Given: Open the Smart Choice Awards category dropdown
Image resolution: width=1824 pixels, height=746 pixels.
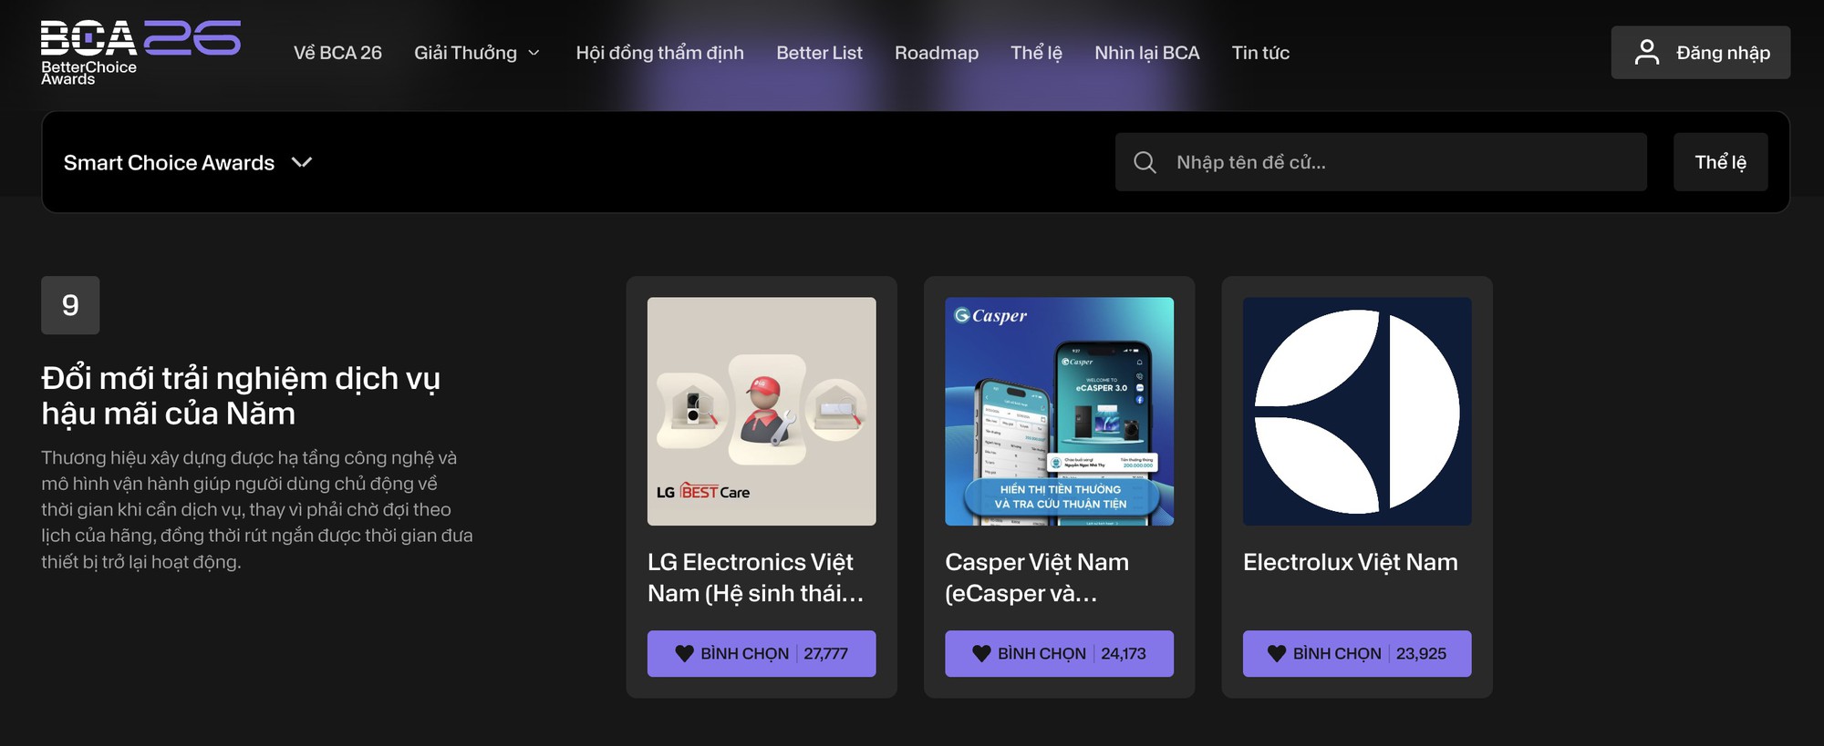Looking at the screenshot, I should click(x=188, y=162).
